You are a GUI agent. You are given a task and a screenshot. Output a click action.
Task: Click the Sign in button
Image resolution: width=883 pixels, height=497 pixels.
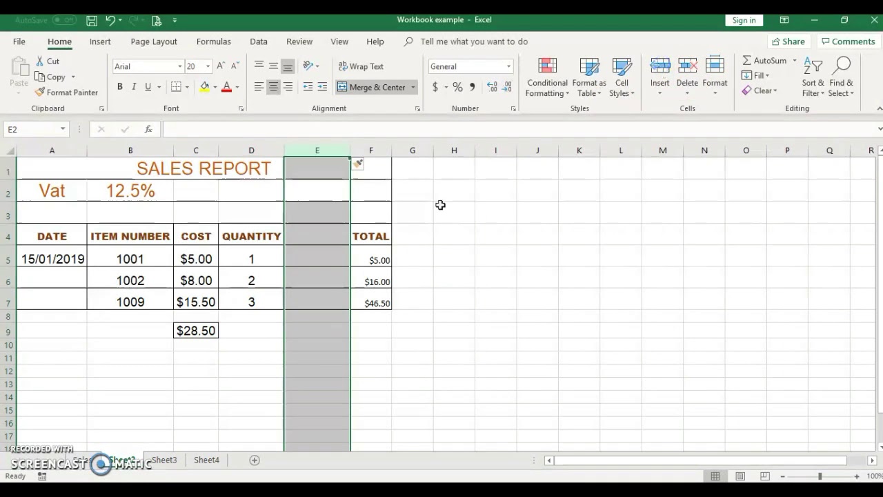click(x=744, y=20)
